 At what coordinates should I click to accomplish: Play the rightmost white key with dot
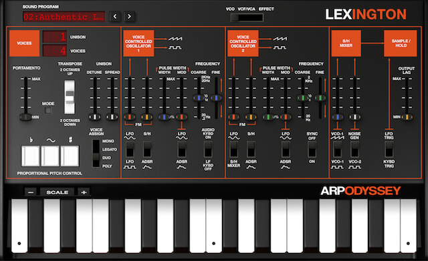tap(409, 226)
